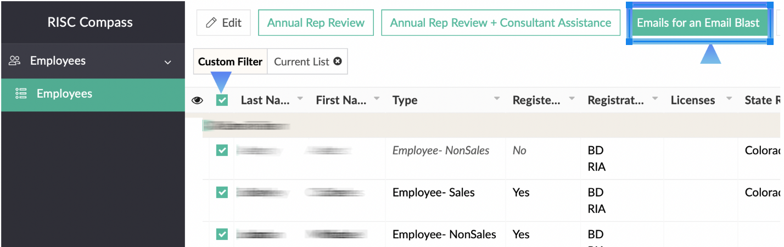Click the list icon beside Employees submenu
784x247 pixels.
tap(21, 94)
